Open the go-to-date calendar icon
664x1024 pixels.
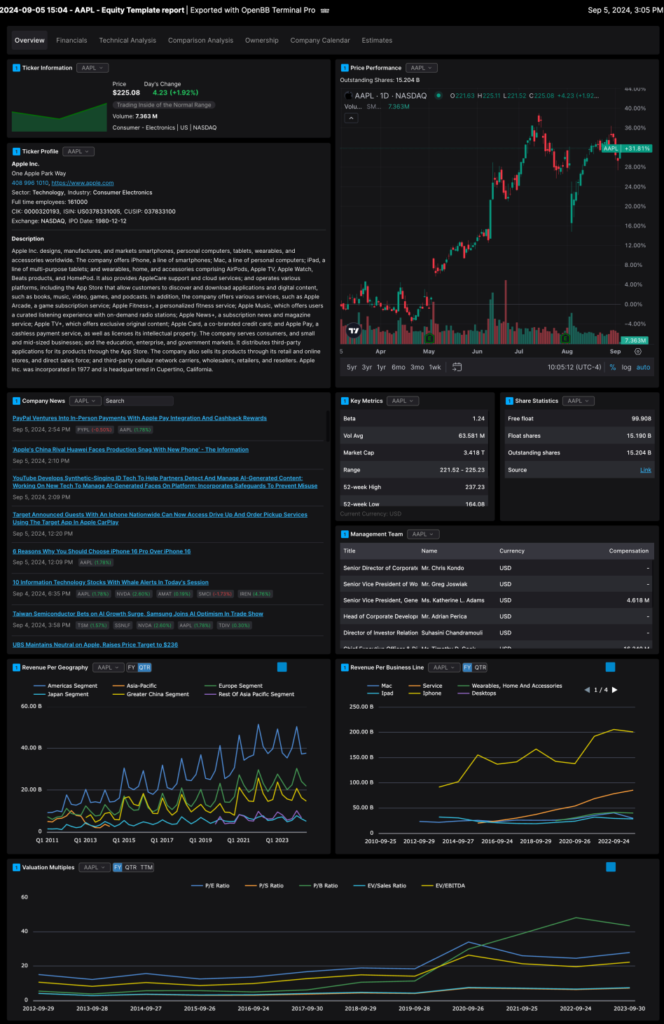click(457, 367)
